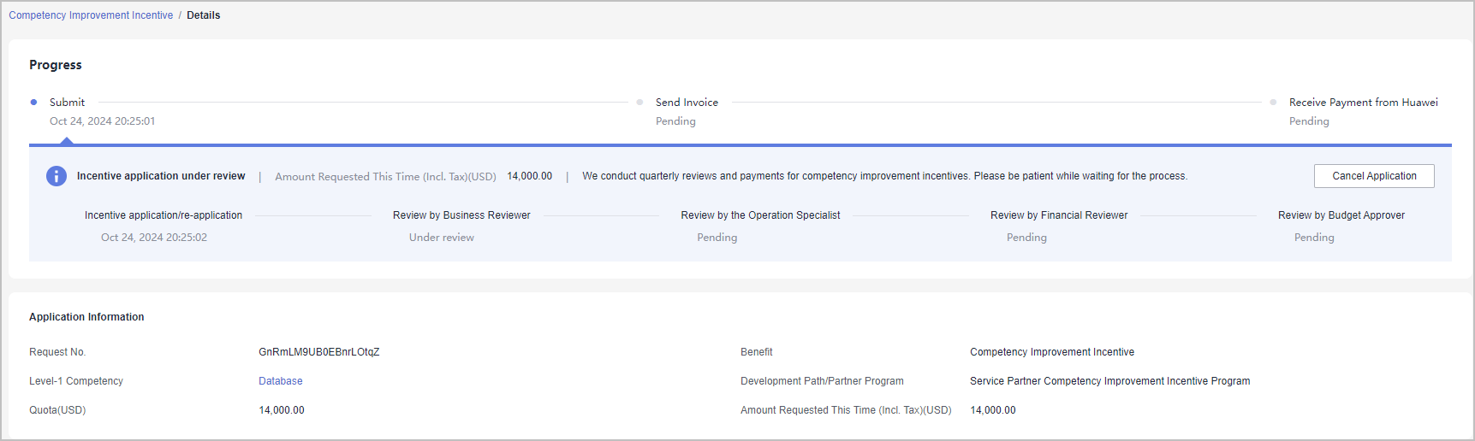This screenshot has height=441, width=1475.
Task: Open Competency Improvement Incentive breadcrumb link
Action: 91,15
